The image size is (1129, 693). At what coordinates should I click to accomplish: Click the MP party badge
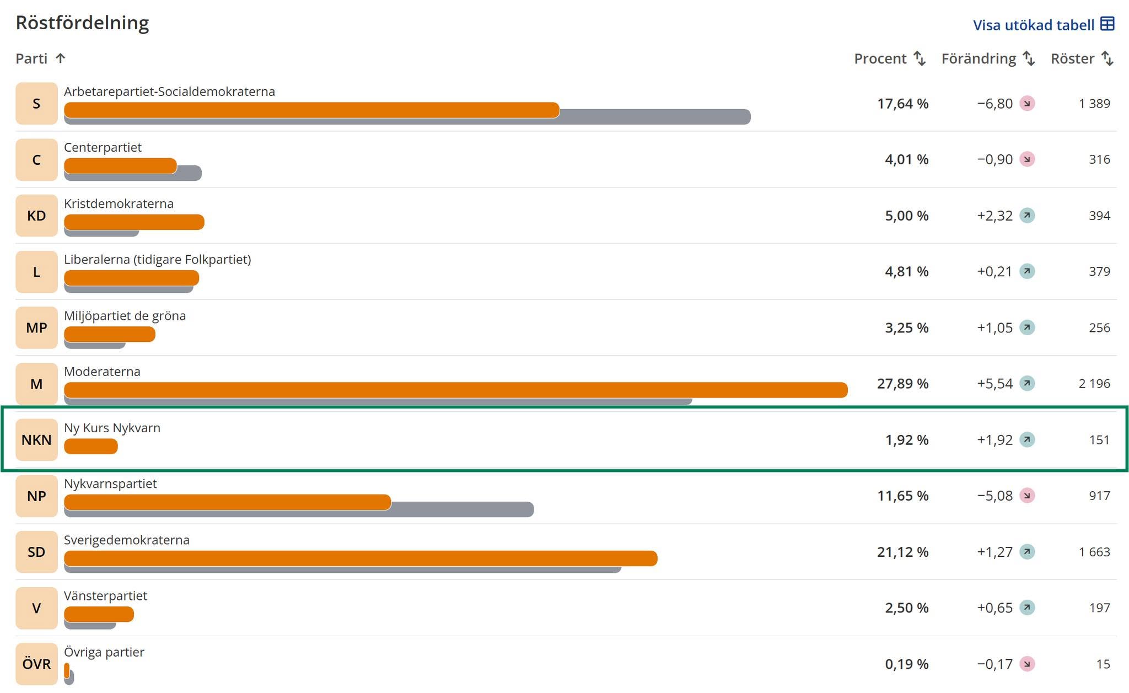coord(36,327)
